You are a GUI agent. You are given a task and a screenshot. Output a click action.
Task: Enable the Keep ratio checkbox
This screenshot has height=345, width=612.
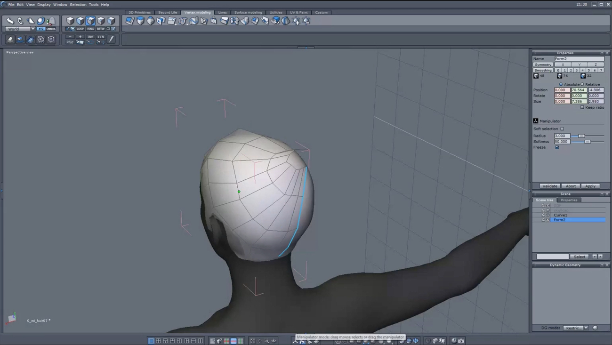(x=582, y=107)
